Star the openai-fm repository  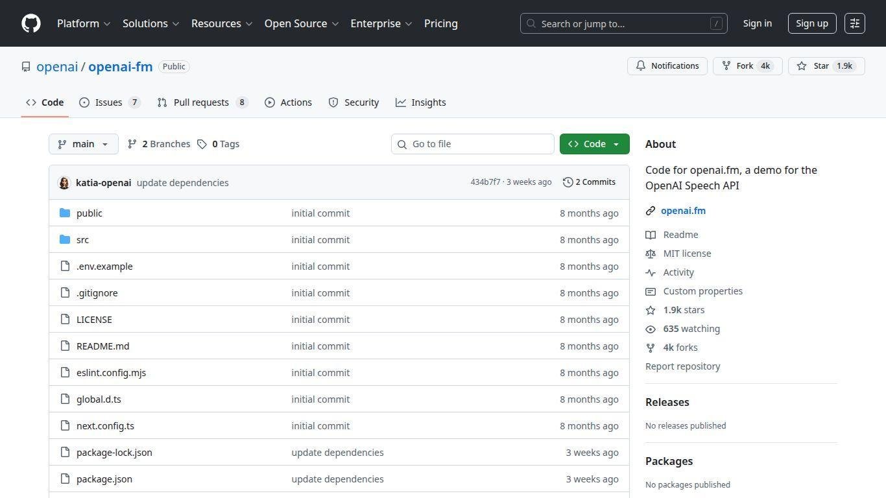(x=814, y=66)
